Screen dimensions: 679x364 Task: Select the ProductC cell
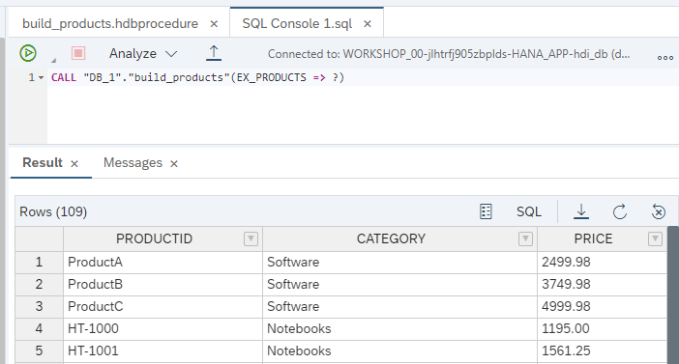tap(162, 306)
